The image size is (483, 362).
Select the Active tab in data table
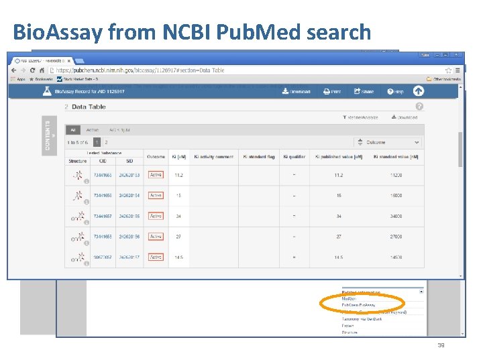(93, 130)
